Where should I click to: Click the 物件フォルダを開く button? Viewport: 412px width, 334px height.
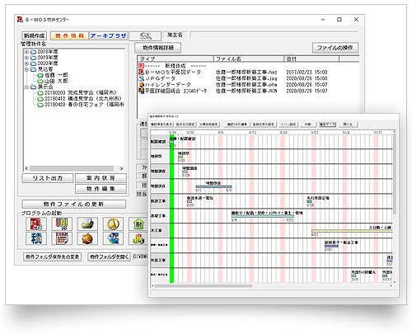(109, 256)
